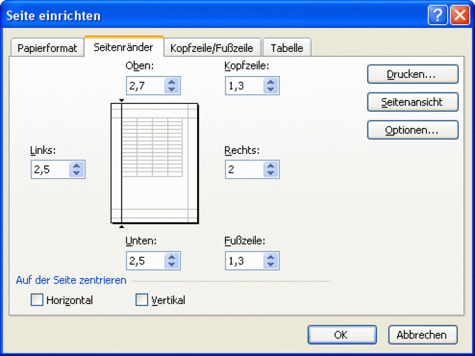Increase the Fußzeile value with up arrow
This screenshot has width=475, height=356.
[x=270, y=257]
